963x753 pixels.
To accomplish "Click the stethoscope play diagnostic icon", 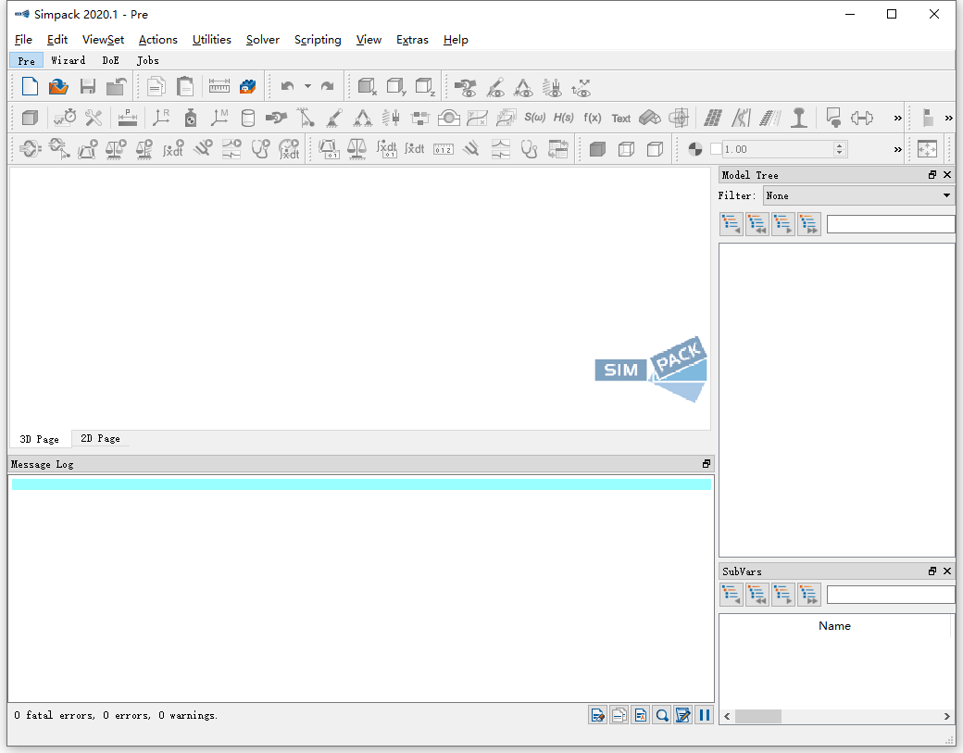I will coord(260,148).
